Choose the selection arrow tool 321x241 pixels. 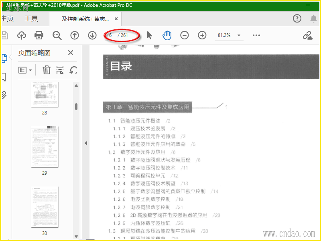(x=149, y=35)
